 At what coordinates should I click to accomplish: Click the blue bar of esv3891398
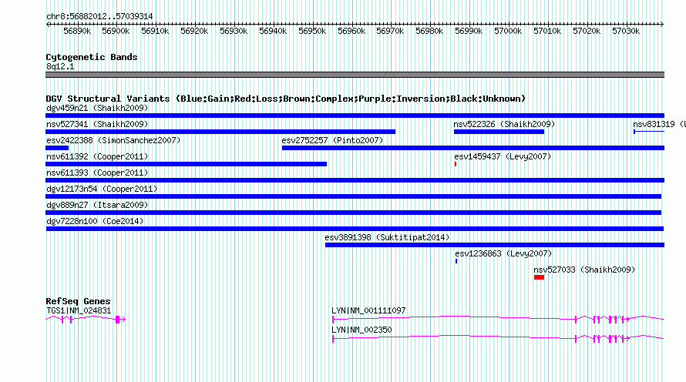495,245
